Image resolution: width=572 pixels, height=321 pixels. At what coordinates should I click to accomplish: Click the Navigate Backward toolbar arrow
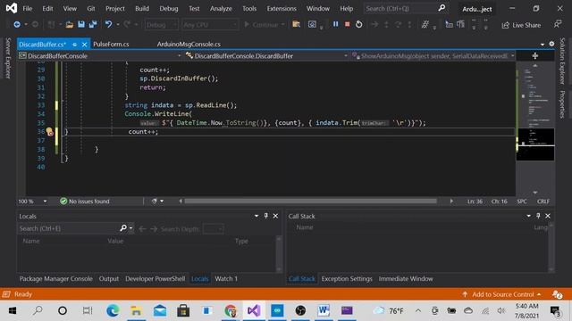point(17,24)
